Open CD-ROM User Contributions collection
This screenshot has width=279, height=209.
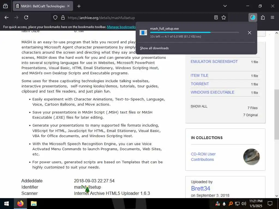click(203, 157)
